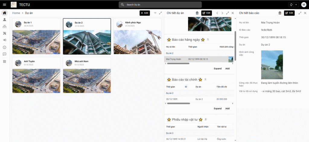The height and width of the screenshot is (142, 309).
Task: Open the warehouse boxes sidebar icon
Action: click(x=5, y=26)
